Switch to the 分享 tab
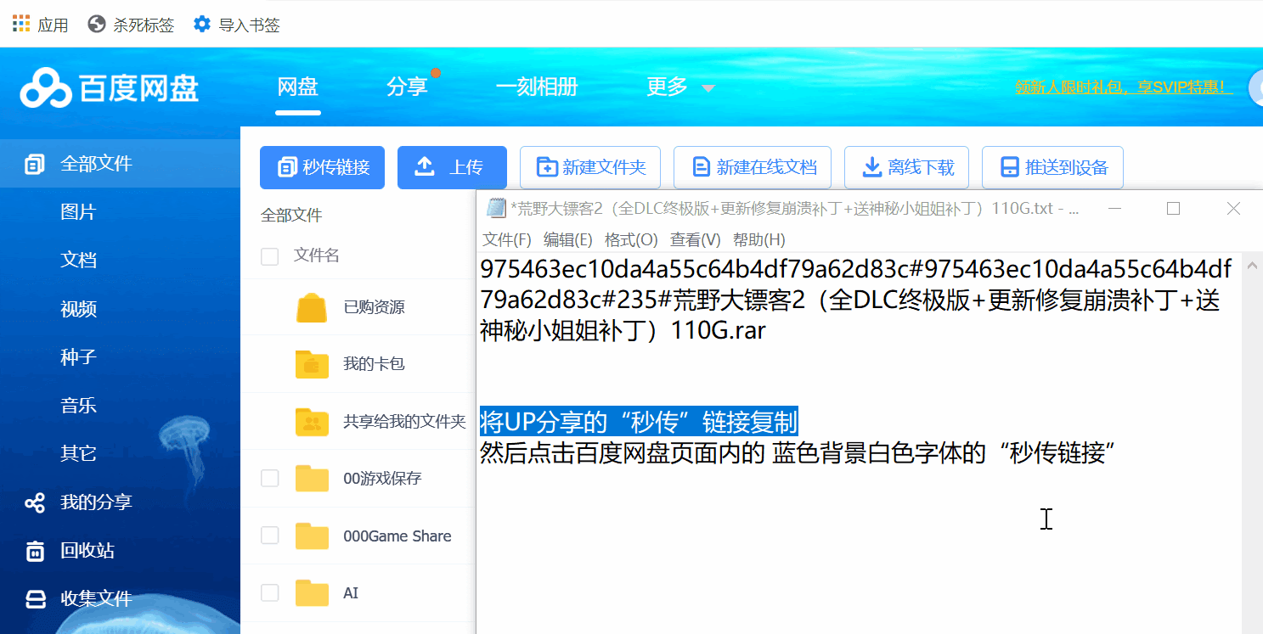Screen dimensions: 1263x634 coord(407,87)
